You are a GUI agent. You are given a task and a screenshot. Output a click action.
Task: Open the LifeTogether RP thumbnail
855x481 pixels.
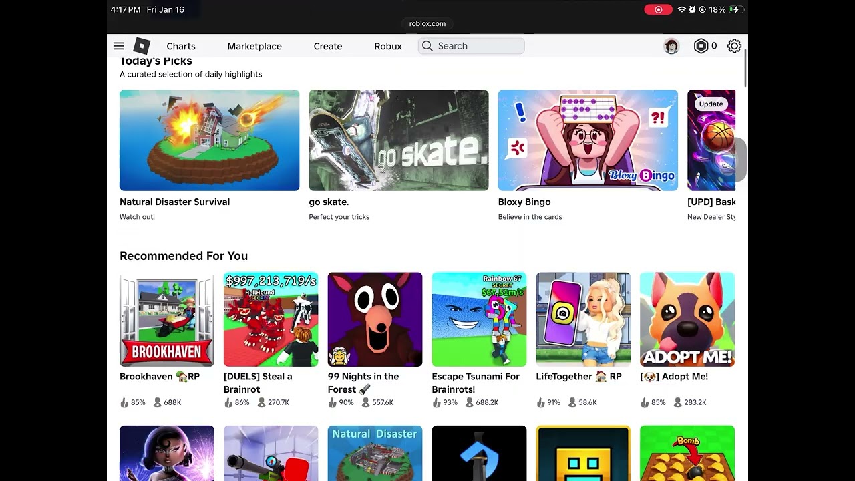tap(583, 319)
